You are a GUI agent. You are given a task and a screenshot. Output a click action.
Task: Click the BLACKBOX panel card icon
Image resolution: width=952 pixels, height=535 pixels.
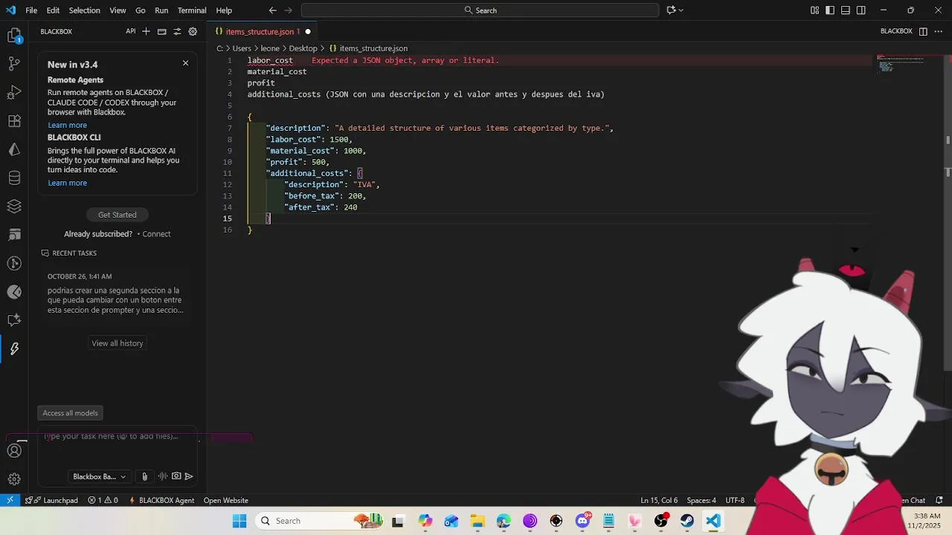coord(161,31)
